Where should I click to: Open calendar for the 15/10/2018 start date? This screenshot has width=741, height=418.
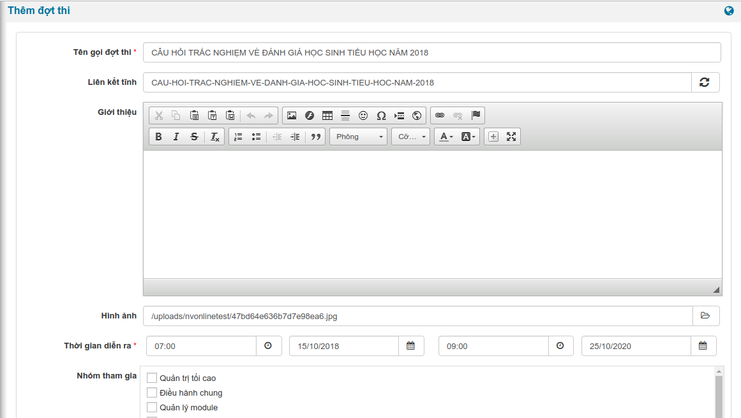[x=411, y=346]
